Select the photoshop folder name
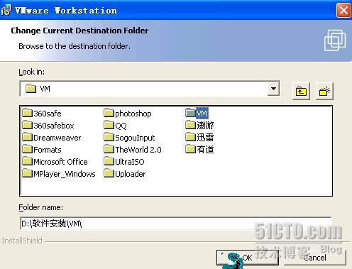Viewport: 352px width, 269px height. (x=133, y=114)
